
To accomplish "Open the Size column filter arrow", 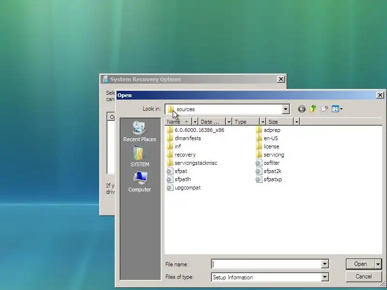I will point(297,122).
